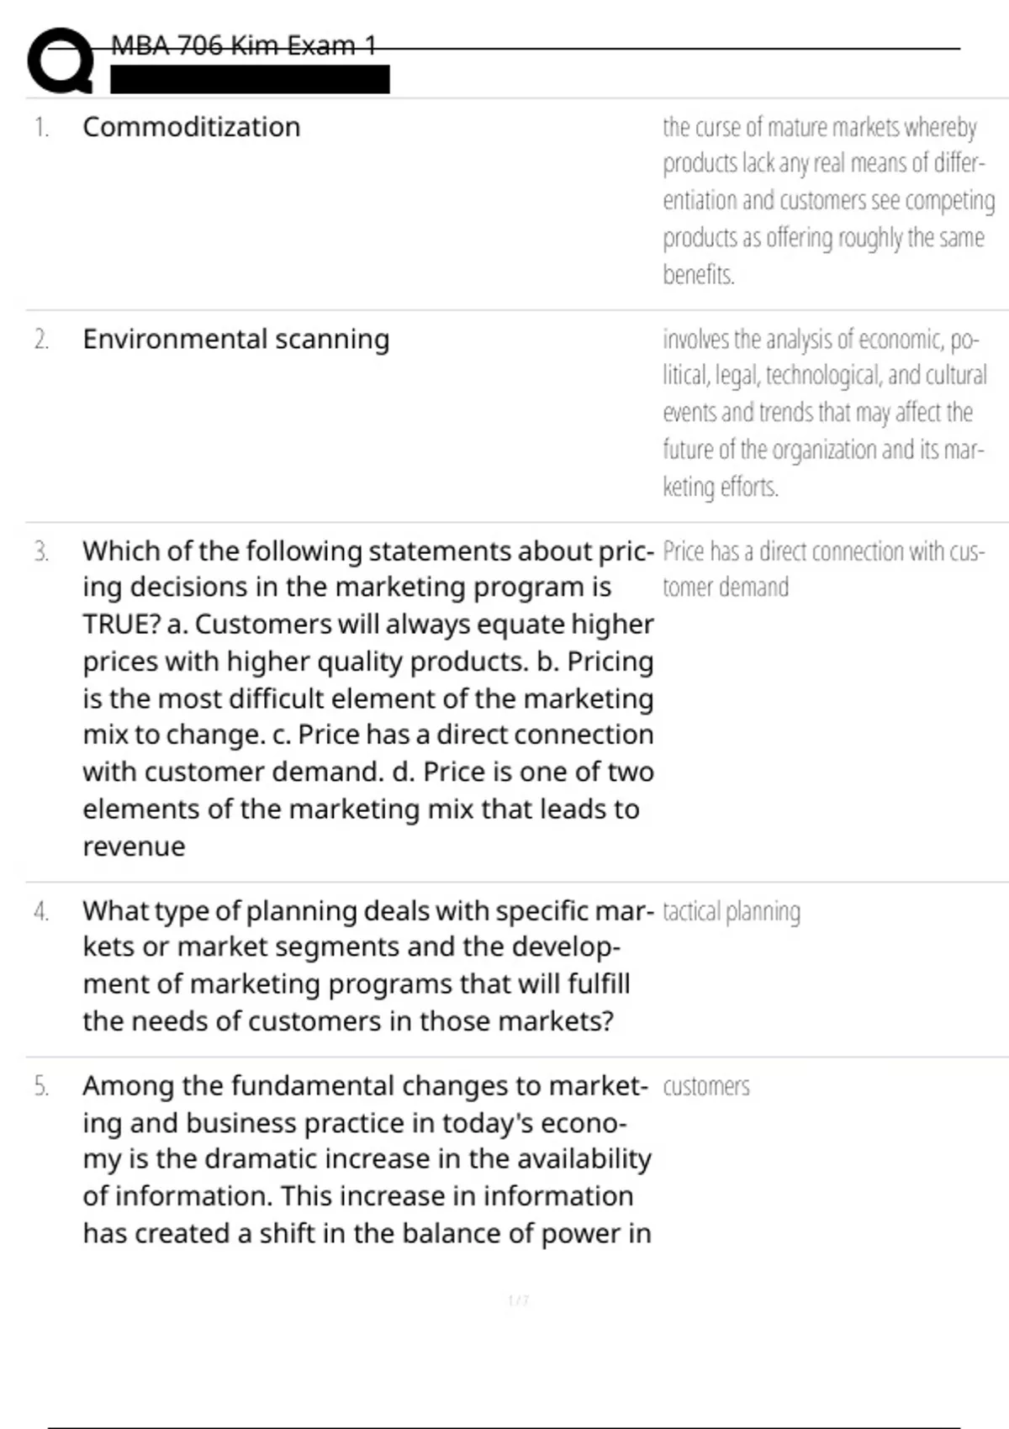The width and height of the screenshot is (1009, 1429).
Task: Click the Environmental scanning definition text
Action: tap(824, 413)
